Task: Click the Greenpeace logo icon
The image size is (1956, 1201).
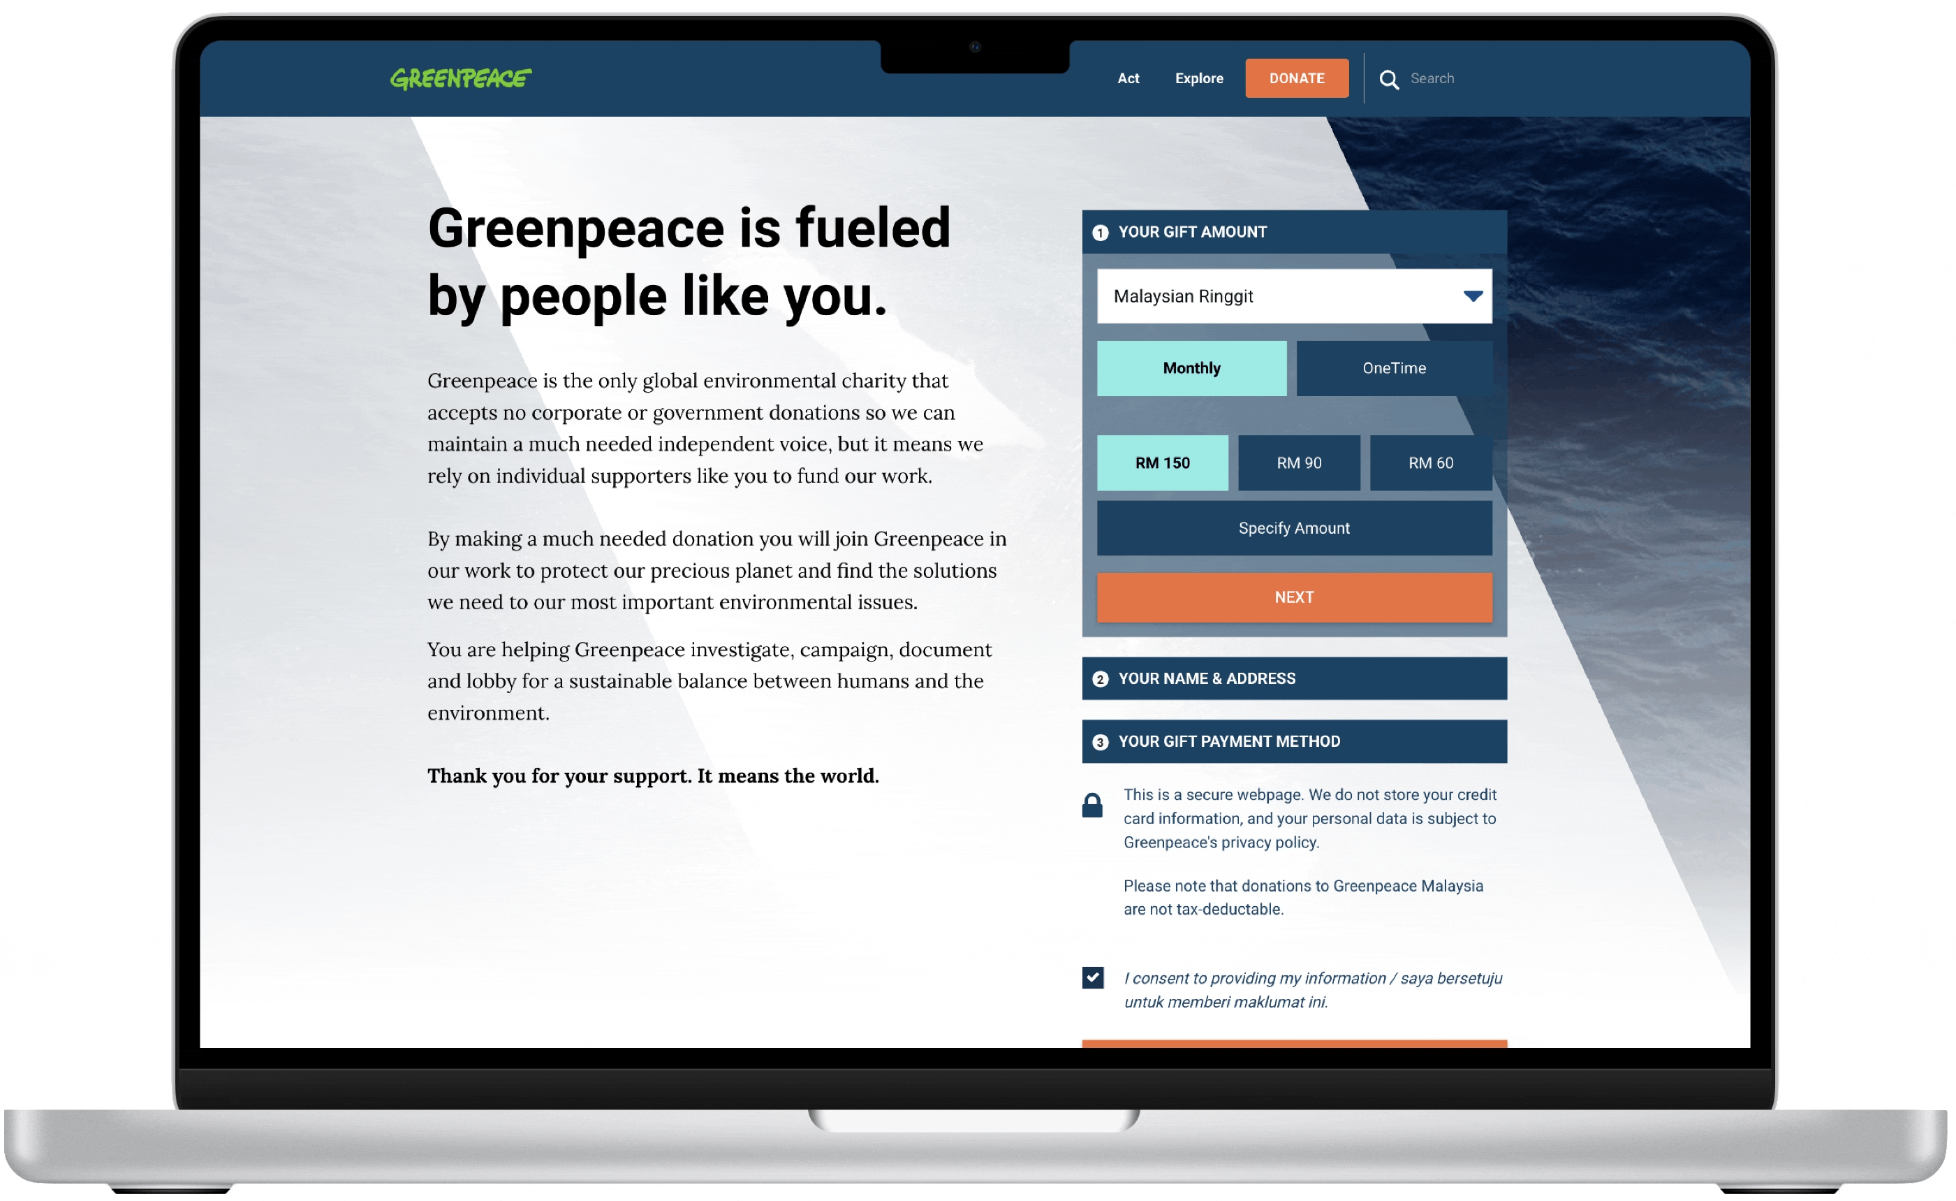Action: (x=462, y=75)
